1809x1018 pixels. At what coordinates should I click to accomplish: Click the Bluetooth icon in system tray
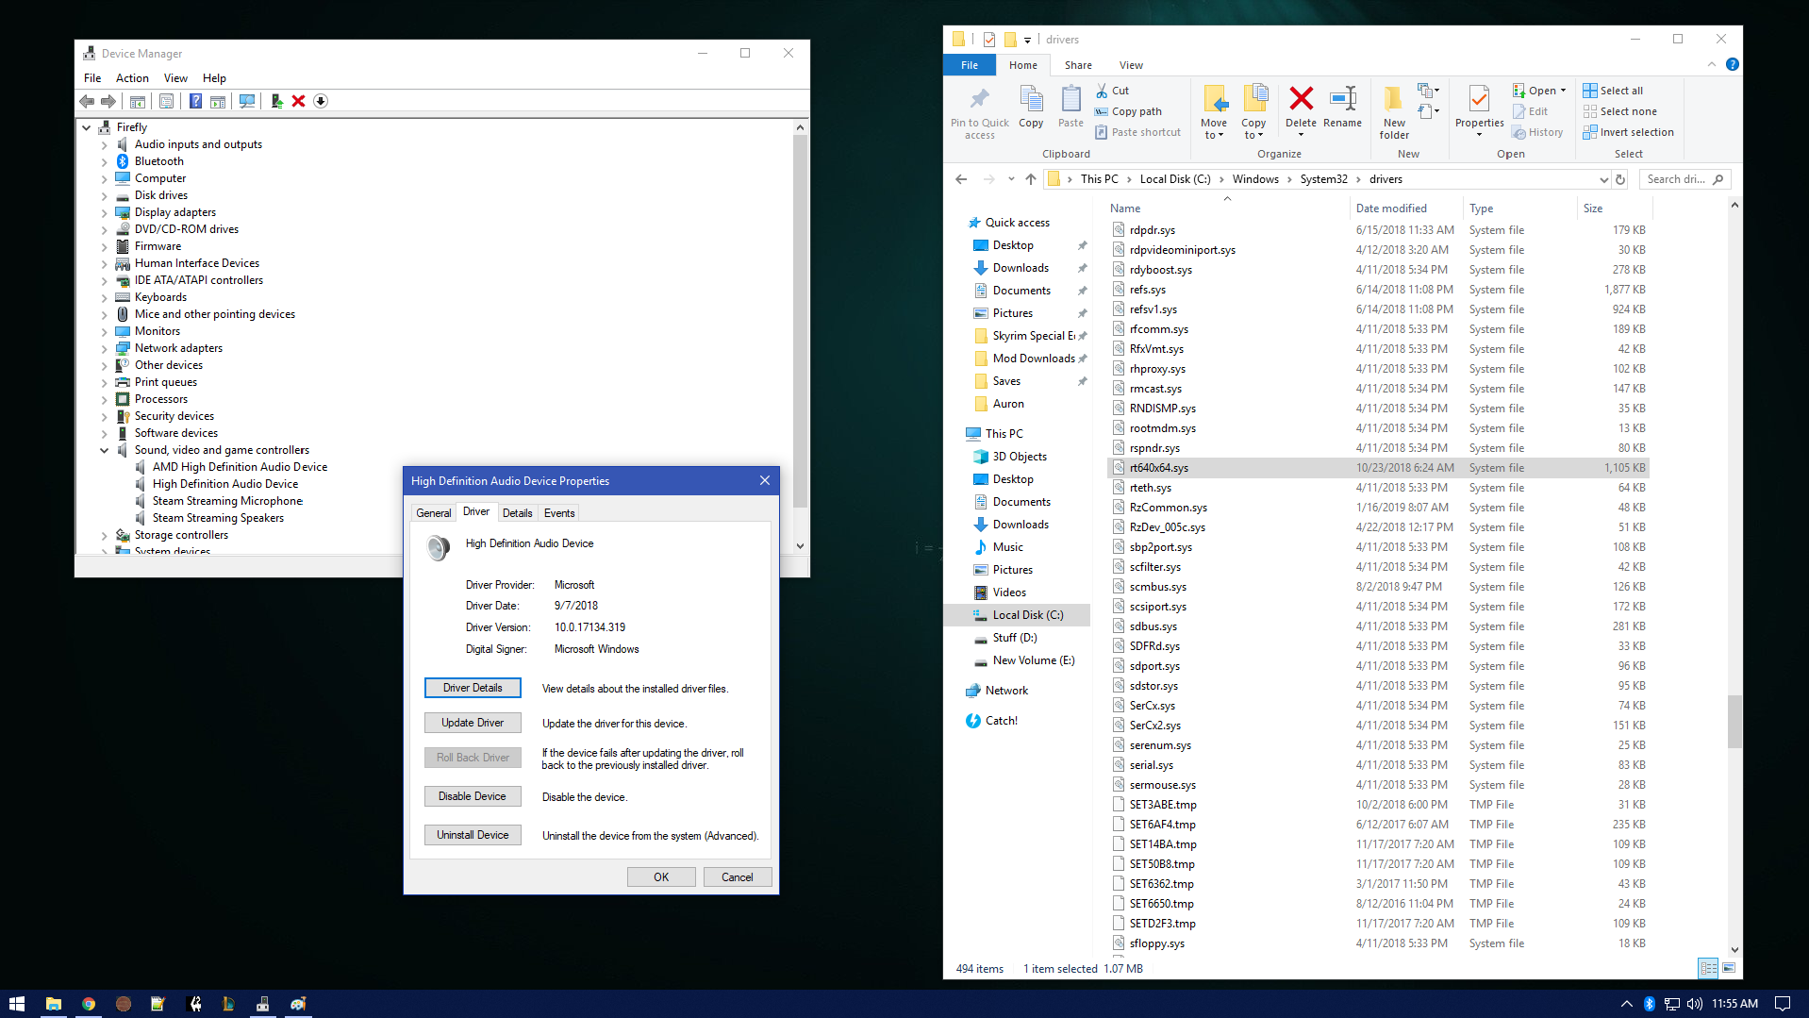pyautogui.click(x=1650, y=1004)
